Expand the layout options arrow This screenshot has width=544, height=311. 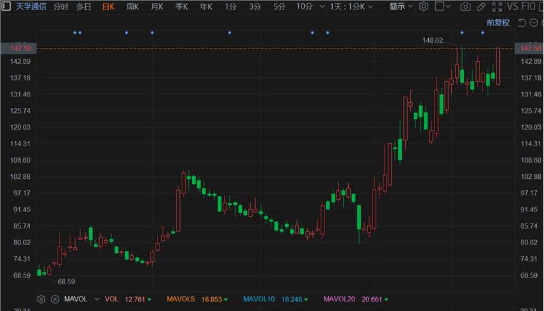(x=448, y=6)
